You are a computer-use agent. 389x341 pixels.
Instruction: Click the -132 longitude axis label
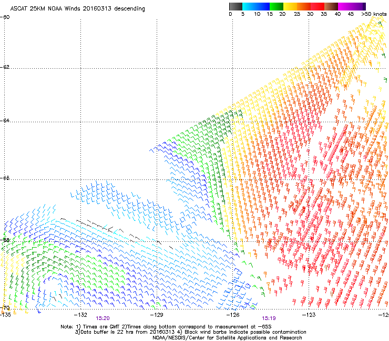pyautogui.click(x=80, y=315)
